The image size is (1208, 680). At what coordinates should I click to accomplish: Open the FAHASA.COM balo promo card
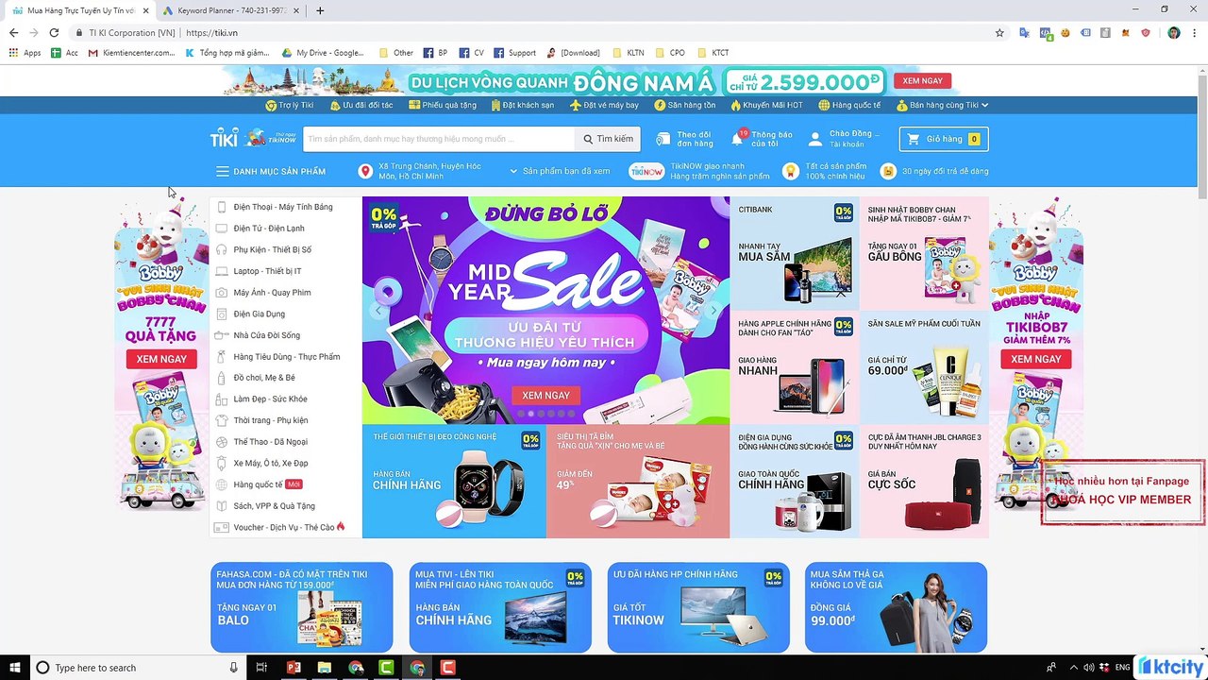(302, 607)
